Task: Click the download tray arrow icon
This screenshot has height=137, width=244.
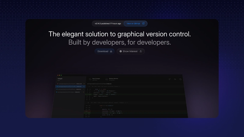Action: click(x=111, y=51)
